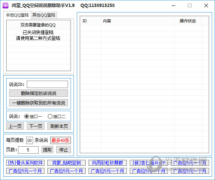Image resolution: width=215 pixels, height=180 pixels.
Task: Focus the 页数 field showing 5
Action: pyautogui.click(x=28, y=150)
